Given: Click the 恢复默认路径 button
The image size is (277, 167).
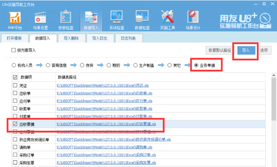Looking at the screenshot, I should (x=220, y=50).
